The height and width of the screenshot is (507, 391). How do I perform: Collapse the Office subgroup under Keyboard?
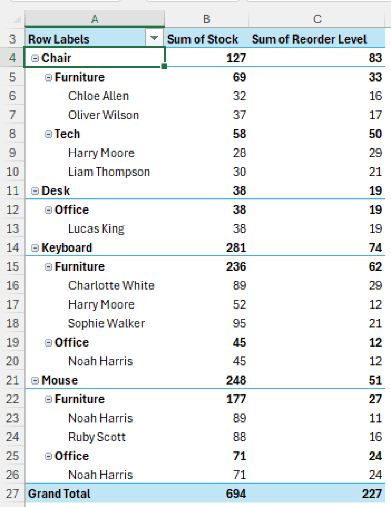48,342
